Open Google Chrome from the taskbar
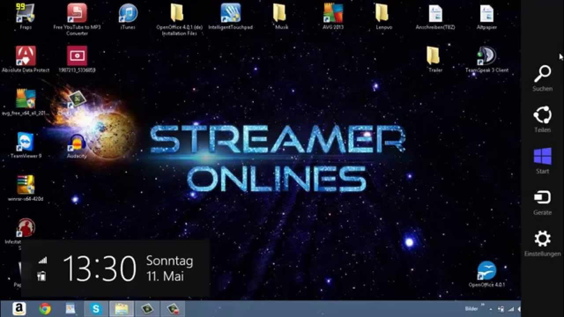 [45, 309]
